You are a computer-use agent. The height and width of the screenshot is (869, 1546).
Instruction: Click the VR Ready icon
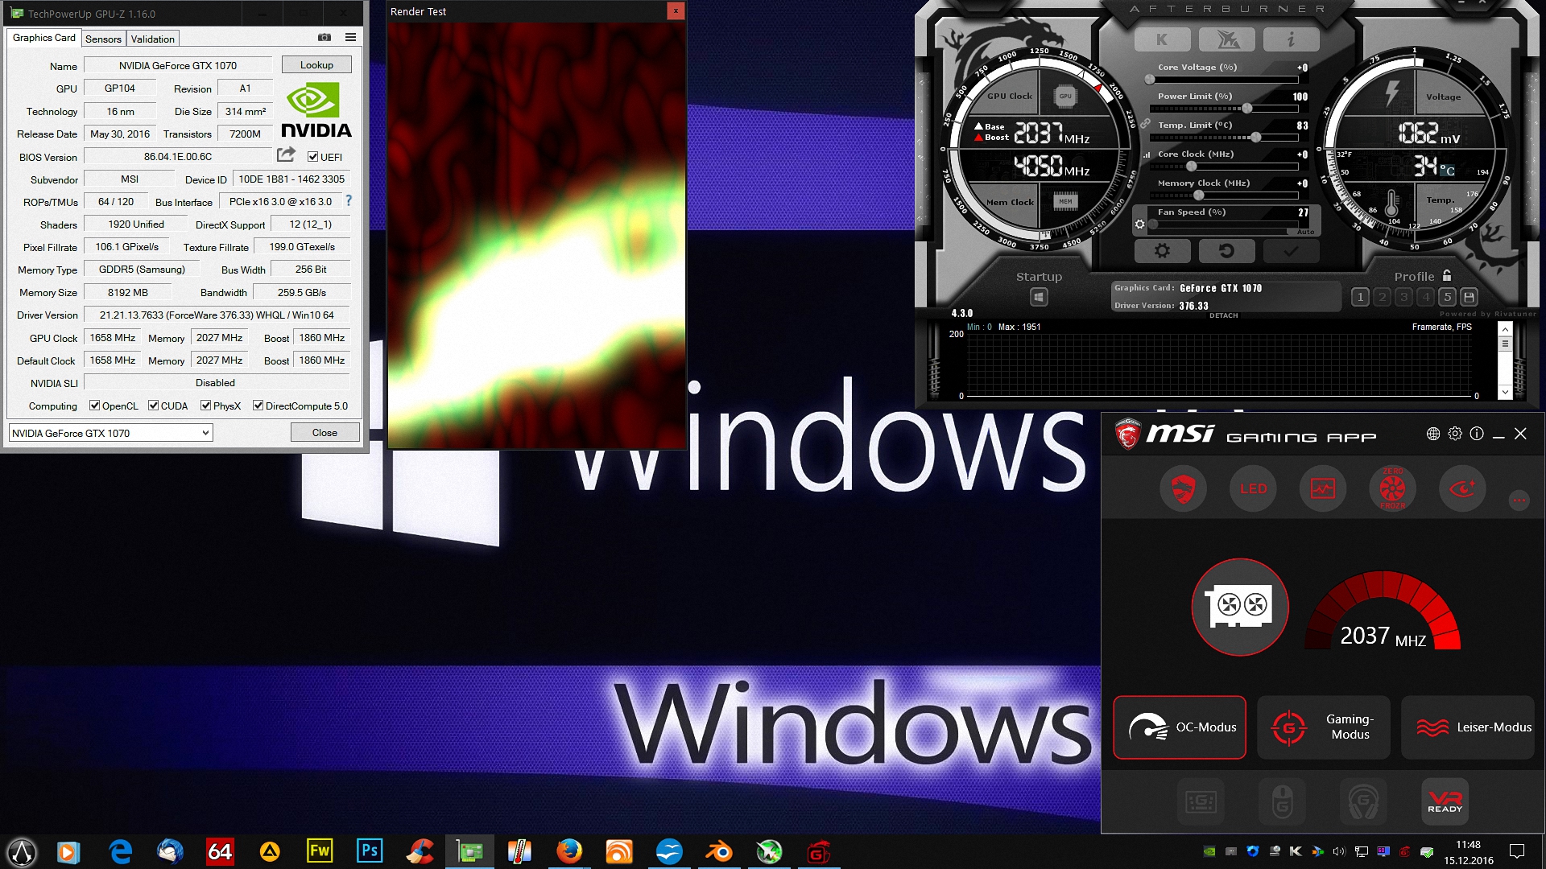click(x=1445, y=801)
